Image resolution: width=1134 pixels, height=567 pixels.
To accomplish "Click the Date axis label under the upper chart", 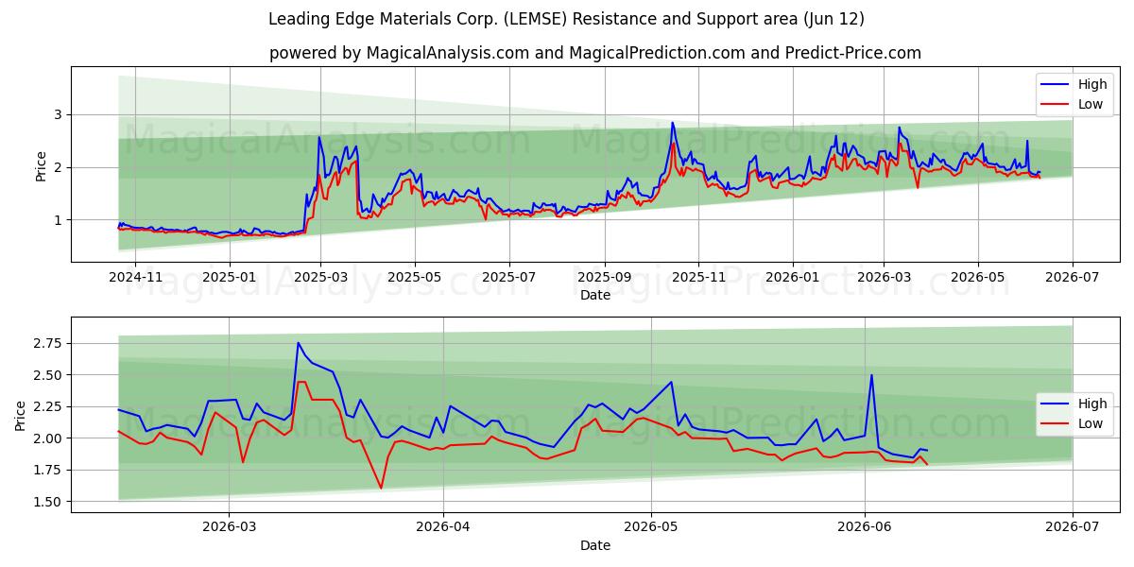I will (x=595, y=295).
